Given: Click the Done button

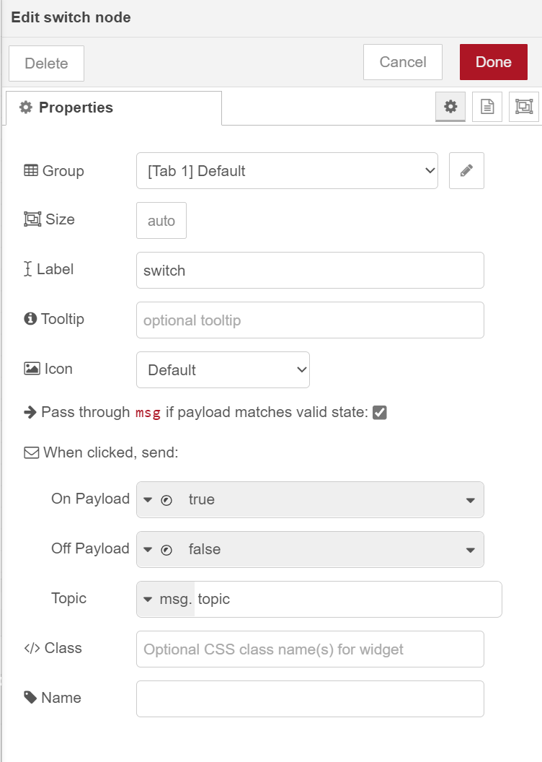Looking at the screenshot, I should point(493,62).
